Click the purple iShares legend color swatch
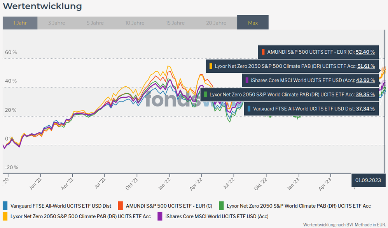388x228 pixels. point(160,216)
